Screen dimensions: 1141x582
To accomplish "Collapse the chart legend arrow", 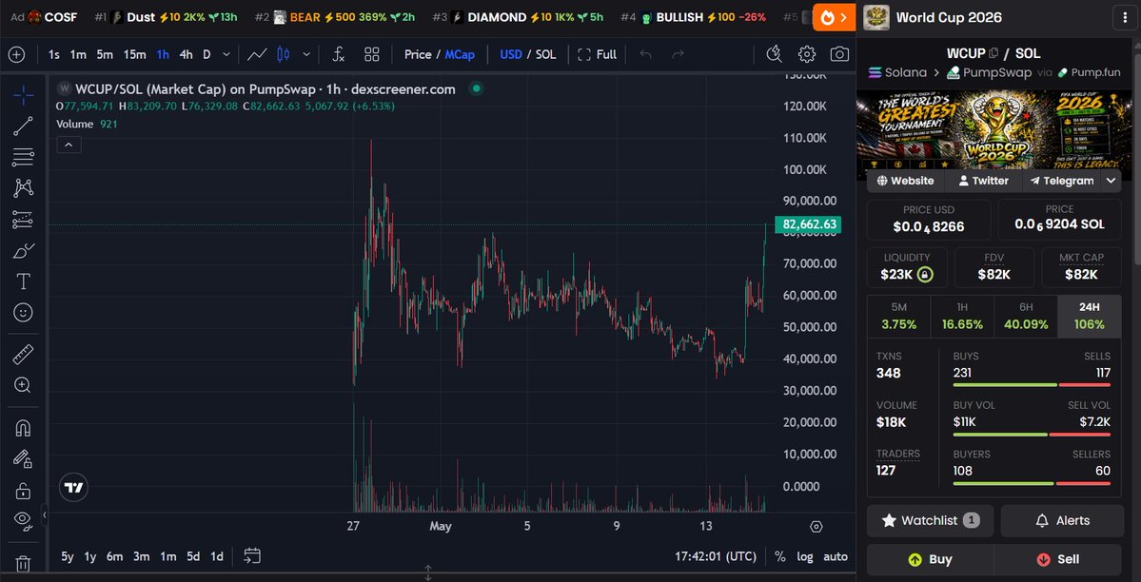I will [x=69, y=145].
